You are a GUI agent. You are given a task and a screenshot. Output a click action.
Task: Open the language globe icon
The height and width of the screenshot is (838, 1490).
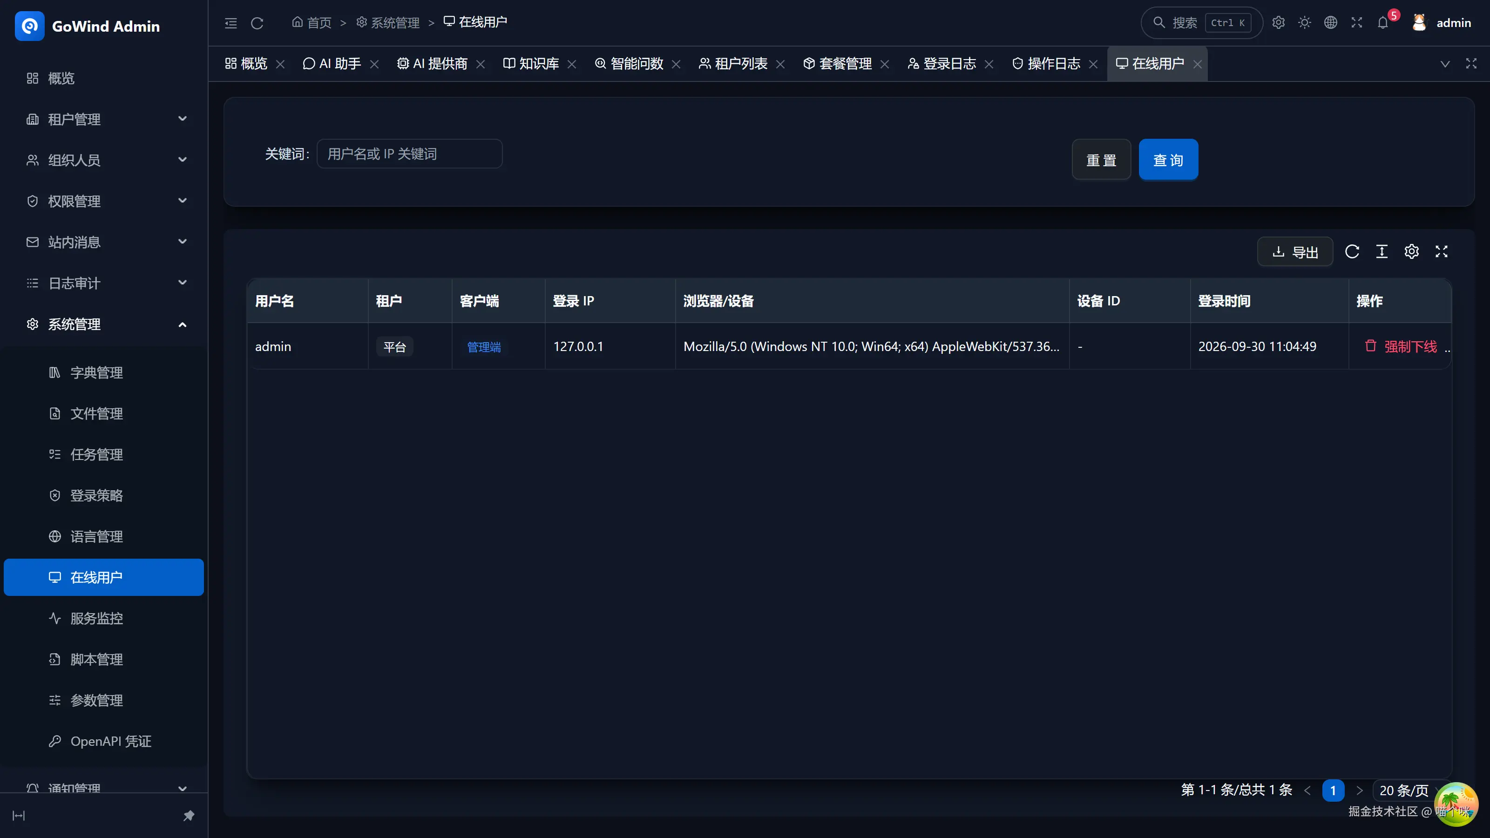(x=1330, y=22)
